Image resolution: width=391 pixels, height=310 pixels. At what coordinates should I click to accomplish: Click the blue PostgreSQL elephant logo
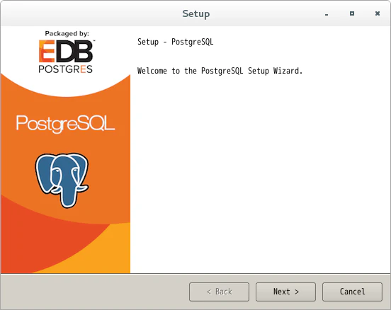tap(62, 180)
